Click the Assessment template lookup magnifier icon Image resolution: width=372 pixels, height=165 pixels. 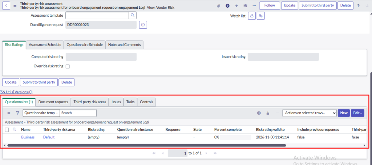point(133,15)
